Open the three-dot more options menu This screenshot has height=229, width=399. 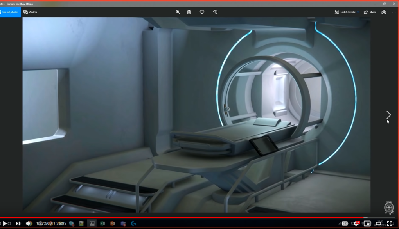point(394,12)
